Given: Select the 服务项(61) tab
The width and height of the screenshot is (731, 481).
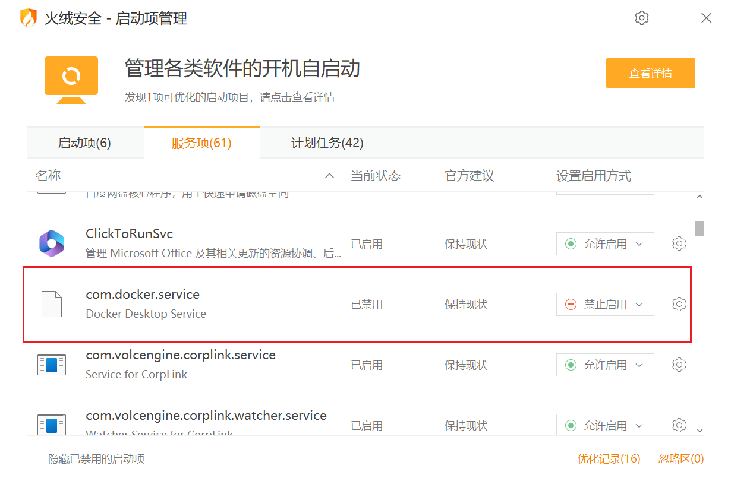Looking at the screenshot, I should click(x=201, y=143).
